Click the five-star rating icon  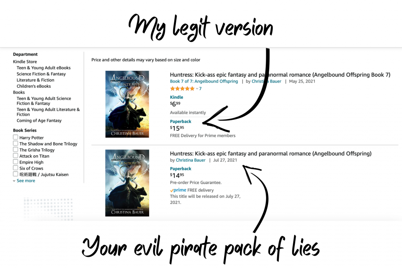(x=182, y=88)
